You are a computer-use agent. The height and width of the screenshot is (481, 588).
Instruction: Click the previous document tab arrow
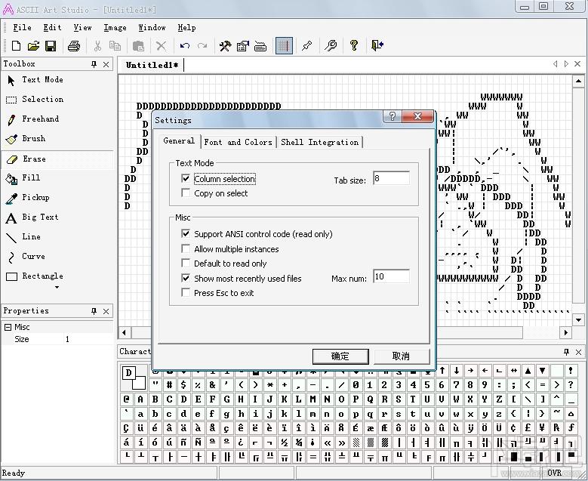555,64
